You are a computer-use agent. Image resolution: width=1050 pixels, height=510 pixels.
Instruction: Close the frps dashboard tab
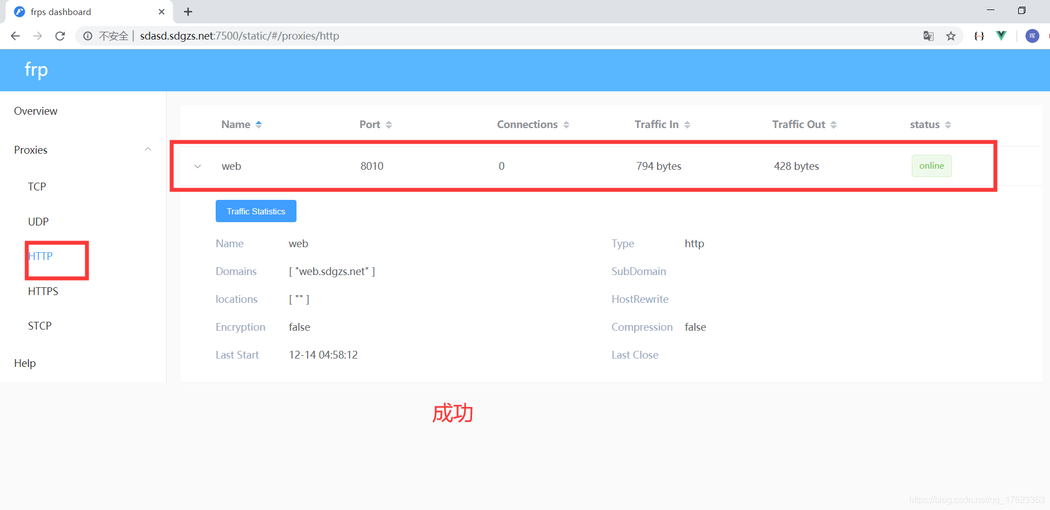pyautogui.click(x=162, y=12)
